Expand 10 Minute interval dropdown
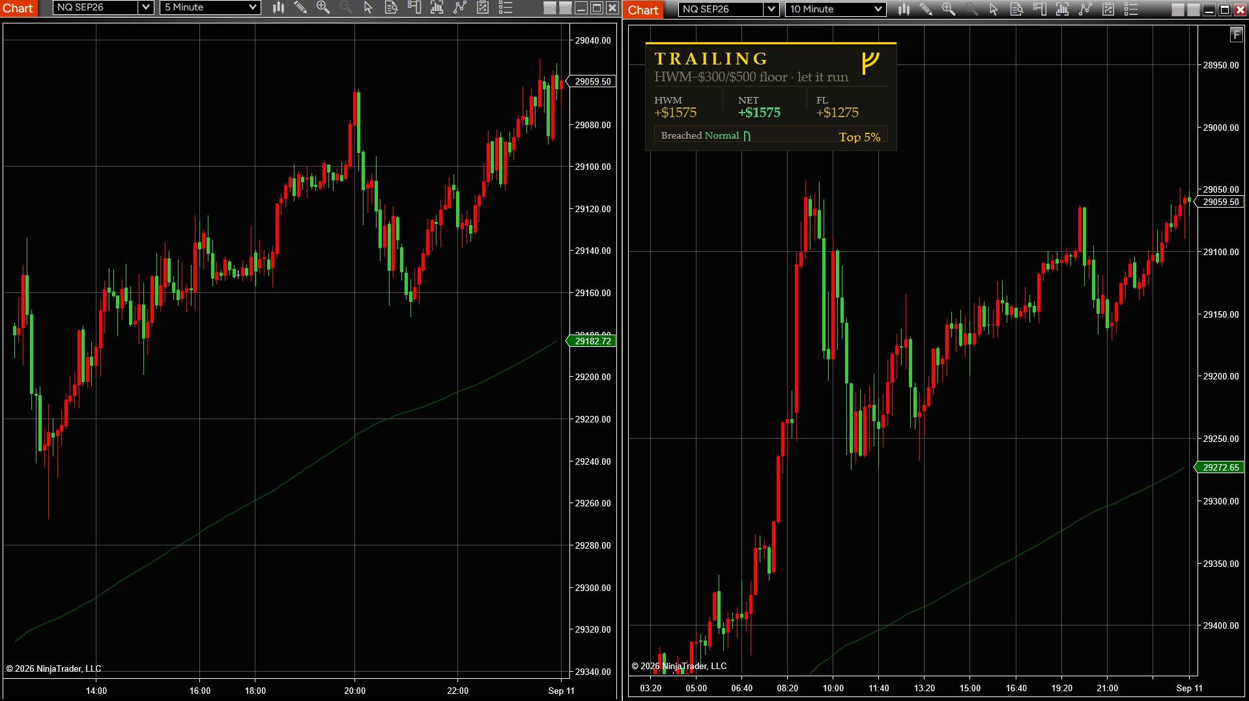The height and width of the screenshot is (701, 1249). tap(836, 9)
